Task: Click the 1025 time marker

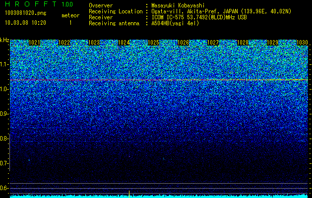Action: [153, 43]
